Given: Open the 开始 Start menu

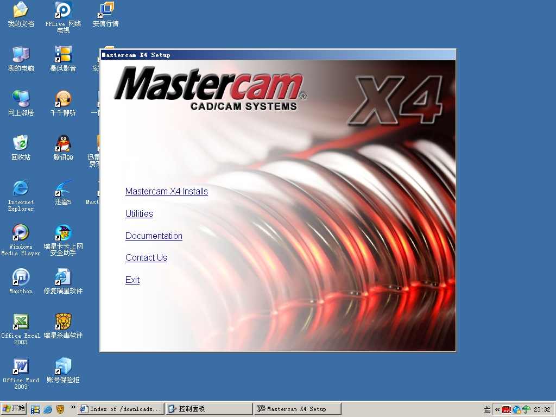Looking at the screenshot, I should 14,409.
